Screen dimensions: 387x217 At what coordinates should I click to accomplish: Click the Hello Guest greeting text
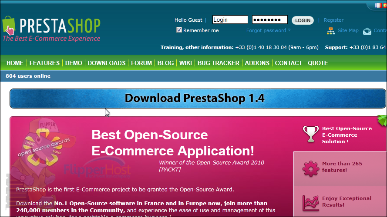click(188, 20)
